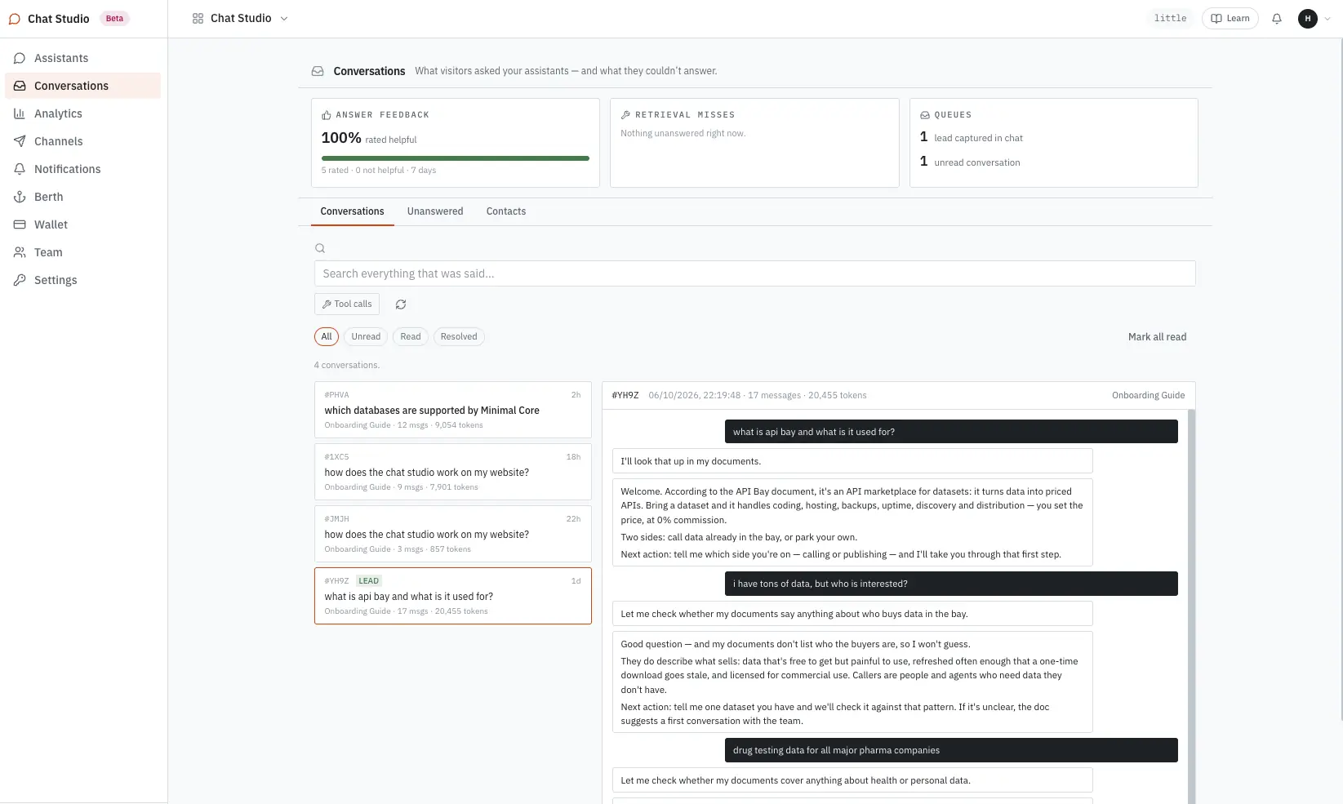This screenshot has width=1343, height=804.
Task: Click the little label in top bar
Action: point(1171,19)
